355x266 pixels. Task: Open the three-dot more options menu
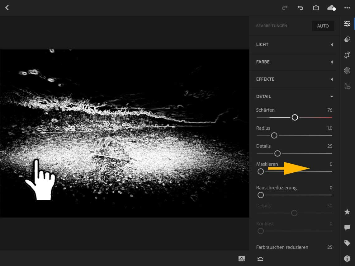coord(347,8)
